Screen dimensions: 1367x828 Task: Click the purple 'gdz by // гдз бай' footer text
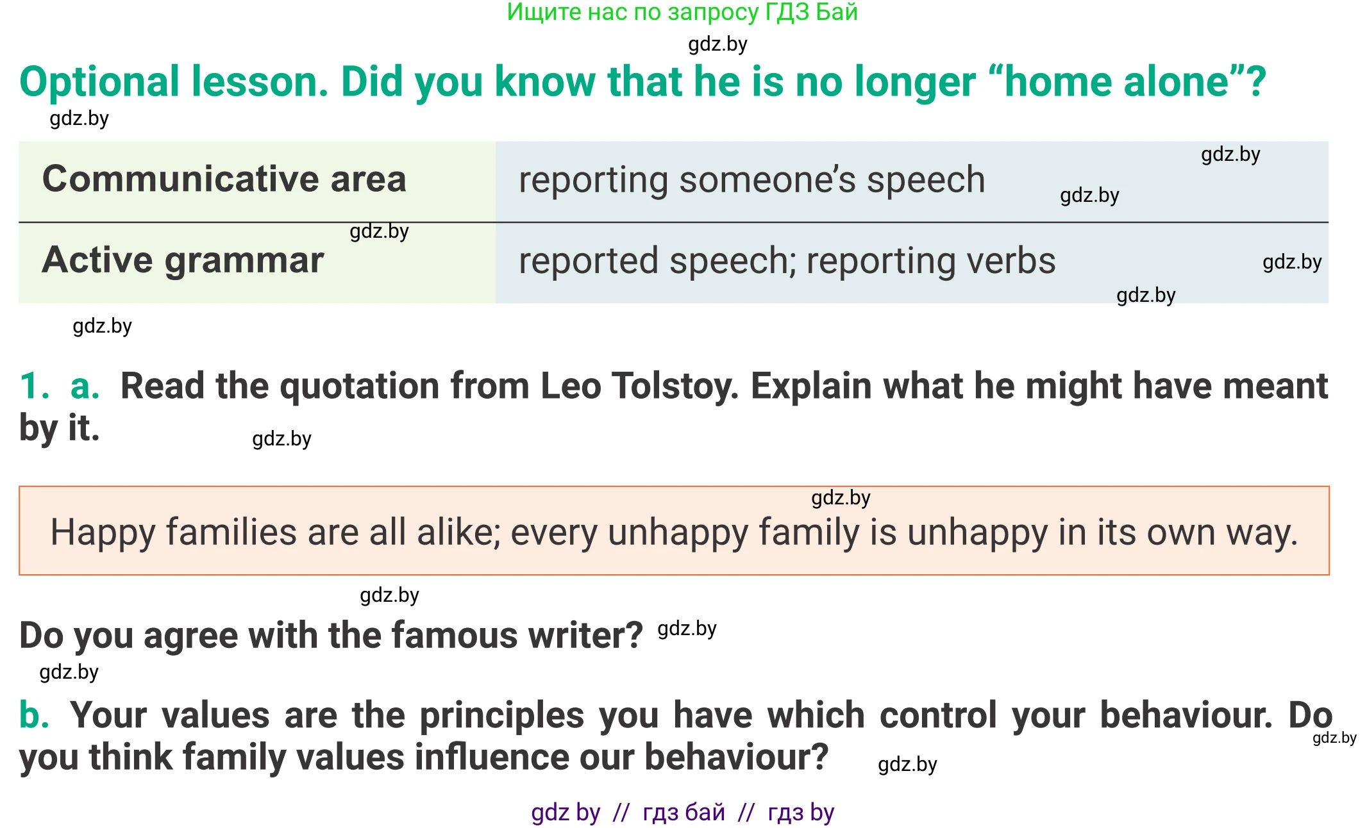[682, 812]
